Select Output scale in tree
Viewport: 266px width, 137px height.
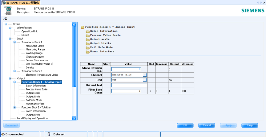[33, 93]
